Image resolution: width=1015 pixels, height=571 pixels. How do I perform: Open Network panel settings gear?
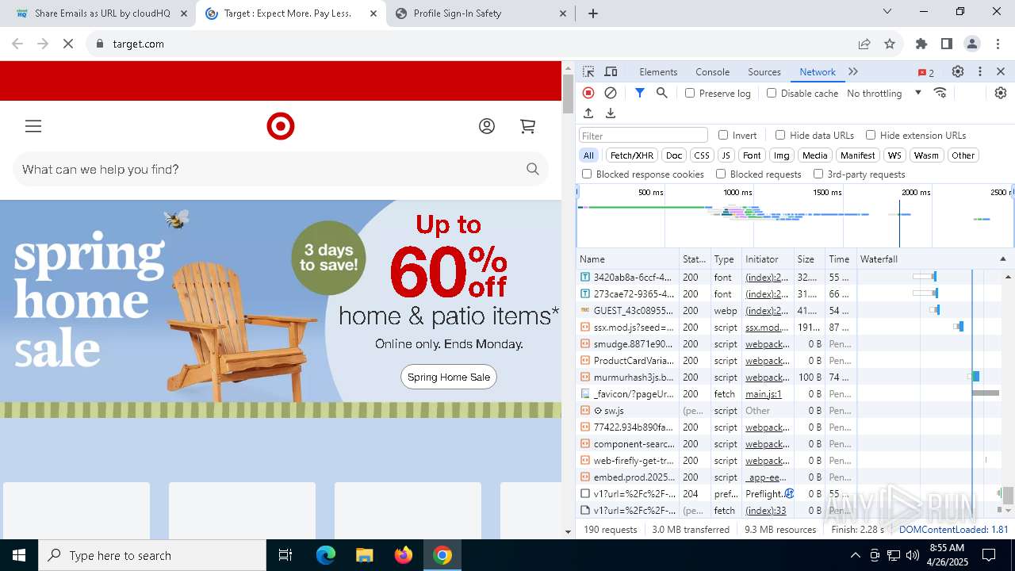click(x=1001, y=93)
